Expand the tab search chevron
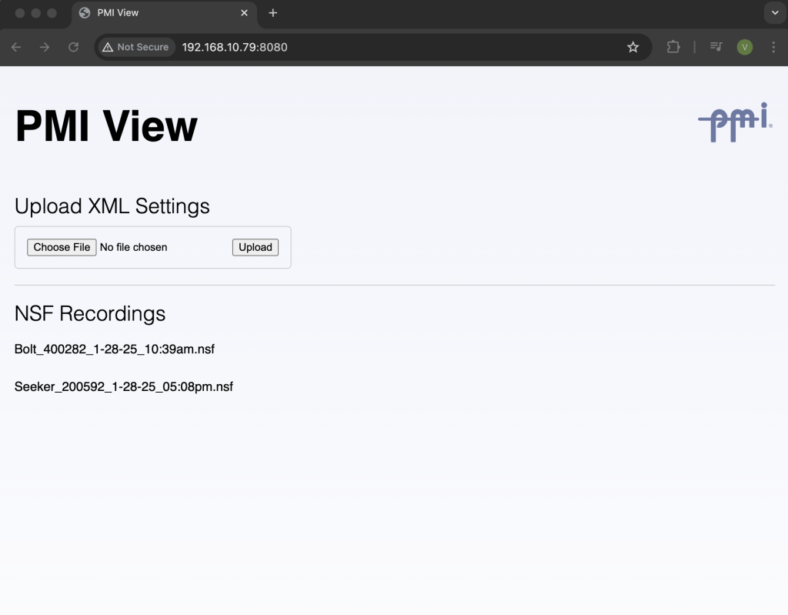 click(774, 13)
